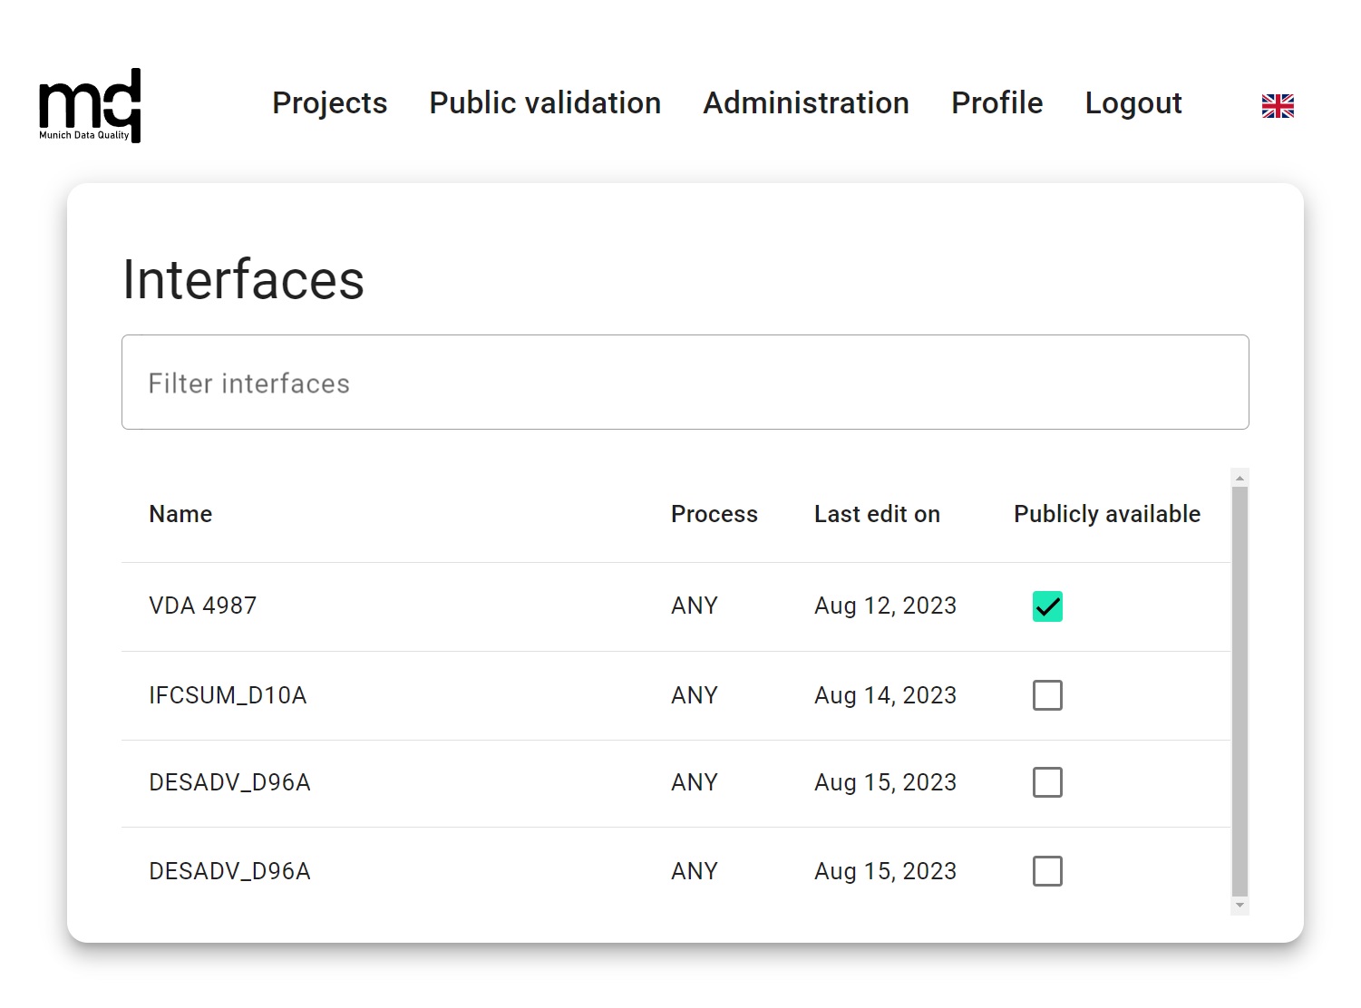Click the scrollbar up arrow

click(x=1239, y=478)
